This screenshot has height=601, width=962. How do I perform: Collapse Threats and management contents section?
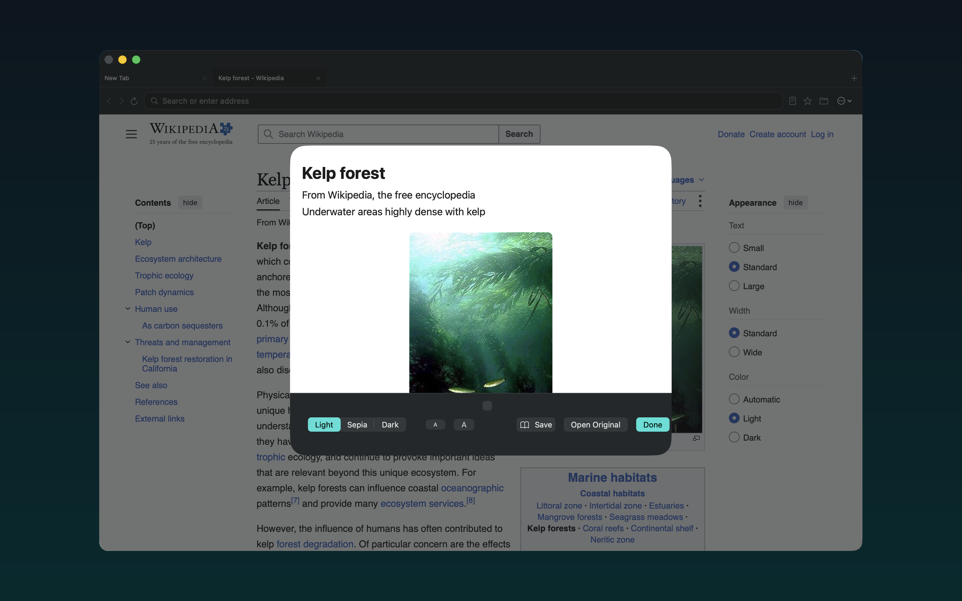click(x=128, y=342)
